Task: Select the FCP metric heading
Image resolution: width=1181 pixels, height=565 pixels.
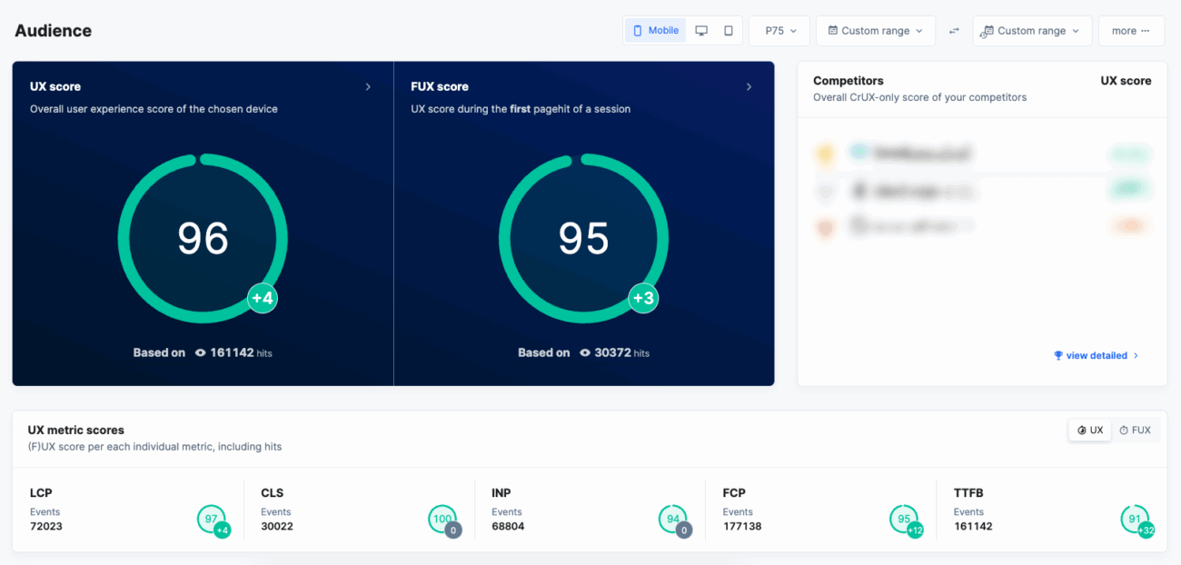Action: pyautogui.click(x=734, y=493)
